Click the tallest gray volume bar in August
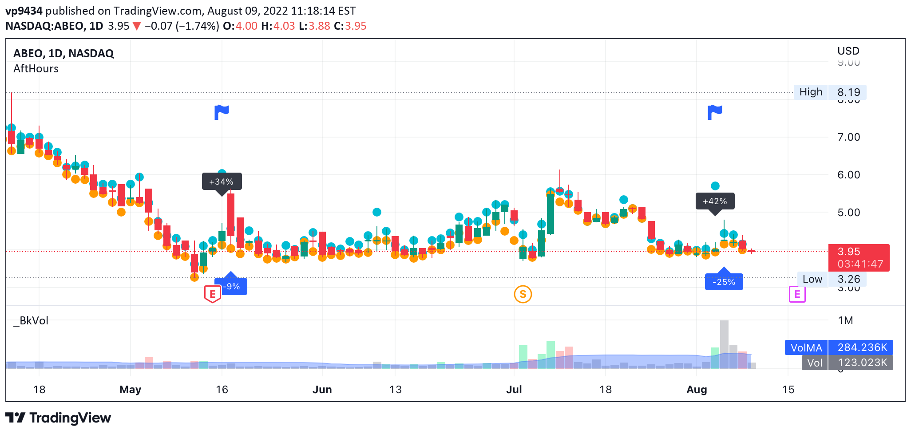911x434 pixels. (x=724, y=344)
